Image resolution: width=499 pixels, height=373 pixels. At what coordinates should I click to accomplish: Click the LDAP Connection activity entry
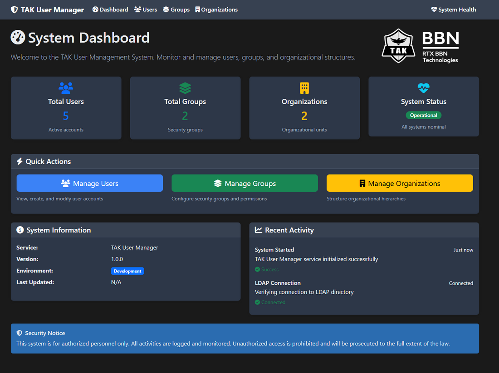(278, 282)
